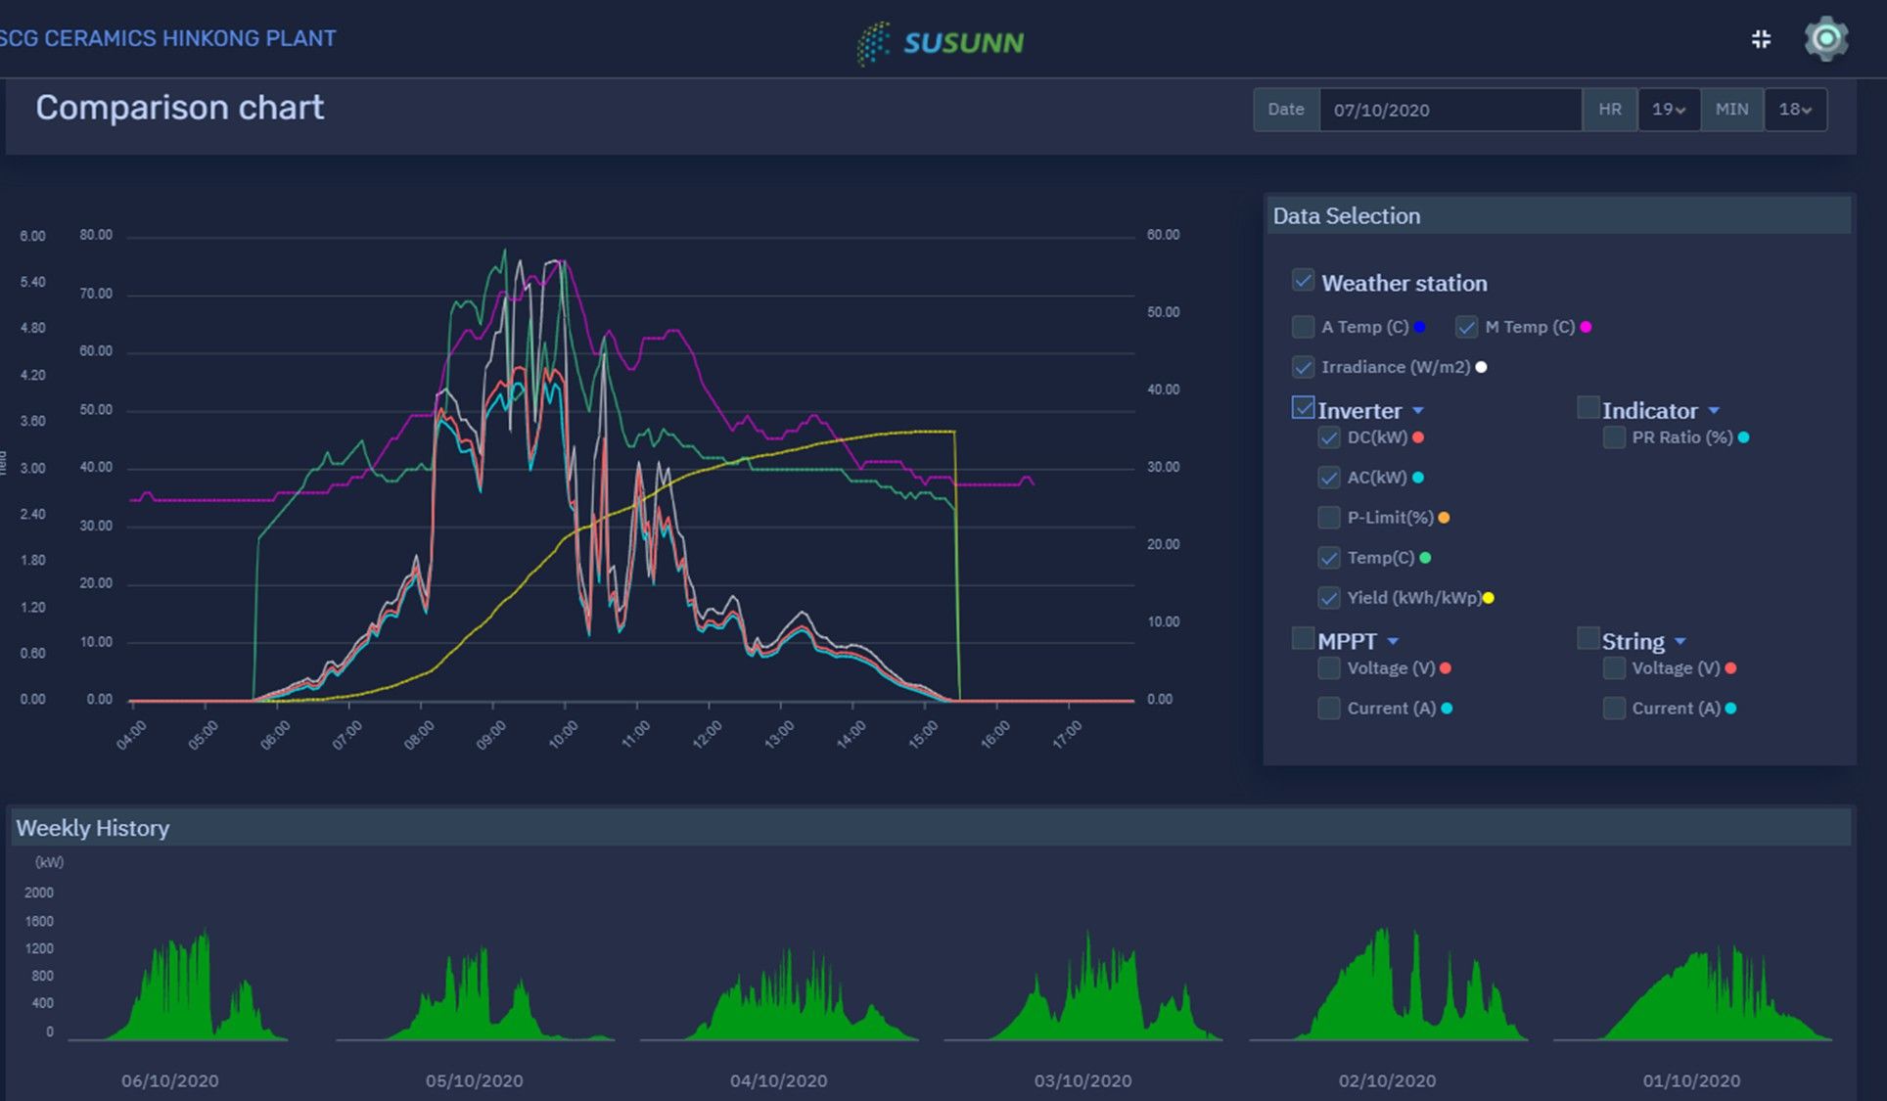Expand the Inverter dropdown arrow
This screenshot has height=1101, width=1887.
[1418, 411]
